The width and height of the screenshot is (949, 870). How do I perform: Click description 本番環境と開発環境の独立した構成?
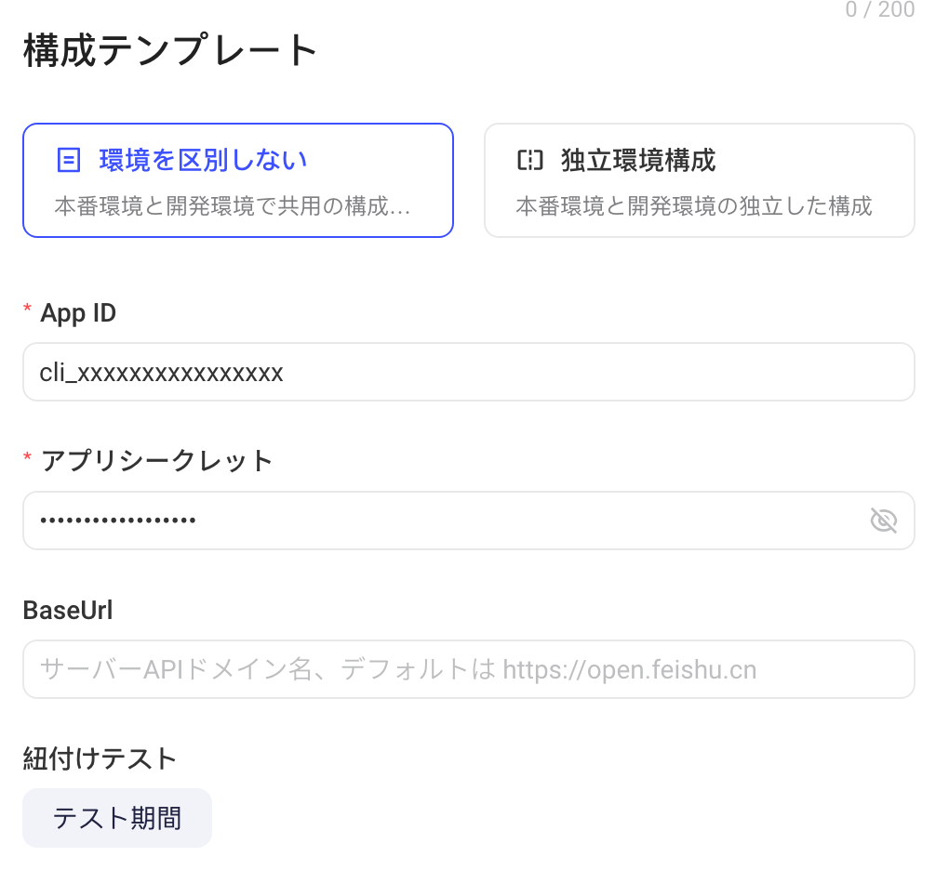(693, 206)
